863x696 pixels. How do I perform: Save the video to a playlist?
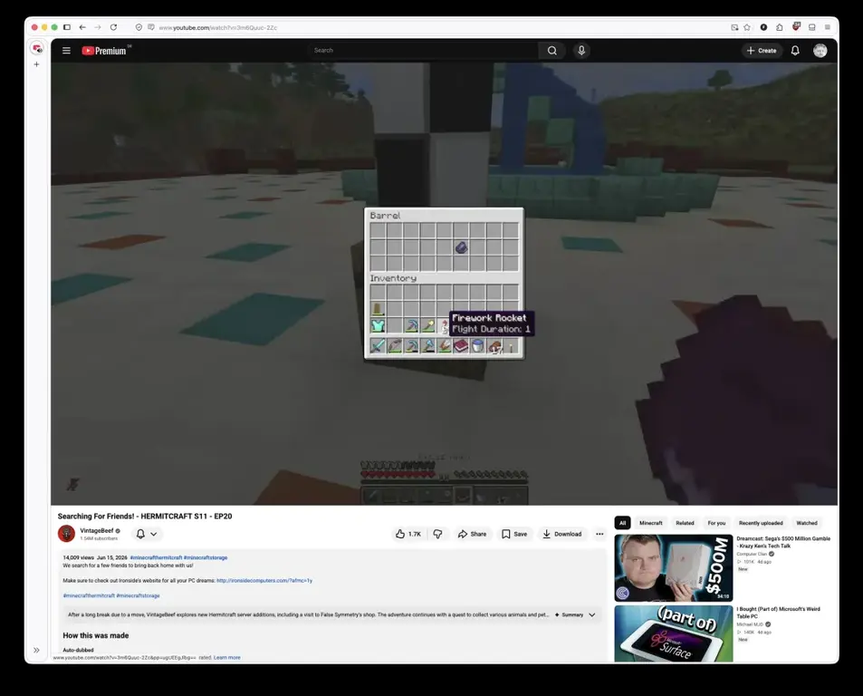click(x=514, y=534)
